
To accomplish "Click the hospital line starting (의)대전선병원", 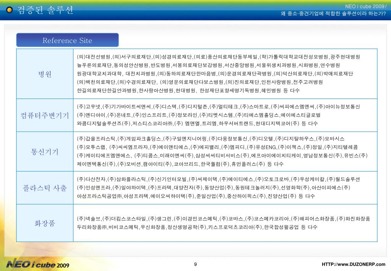I will 219,57.
